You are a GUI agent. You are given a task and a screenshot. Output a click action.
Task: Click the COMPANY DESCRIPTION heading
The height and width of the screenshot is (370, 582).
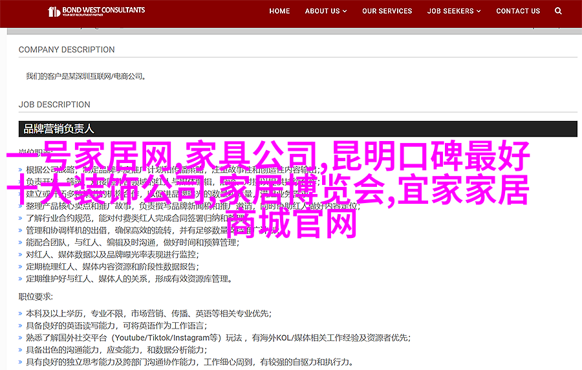pos(67,50)
